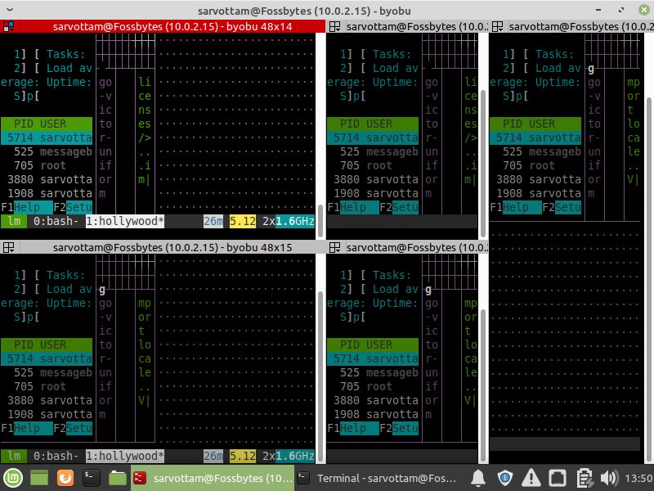654x491 pixels.
Task: Select the 1:hollywood* byobu window tab
Action: click(123, 221)
